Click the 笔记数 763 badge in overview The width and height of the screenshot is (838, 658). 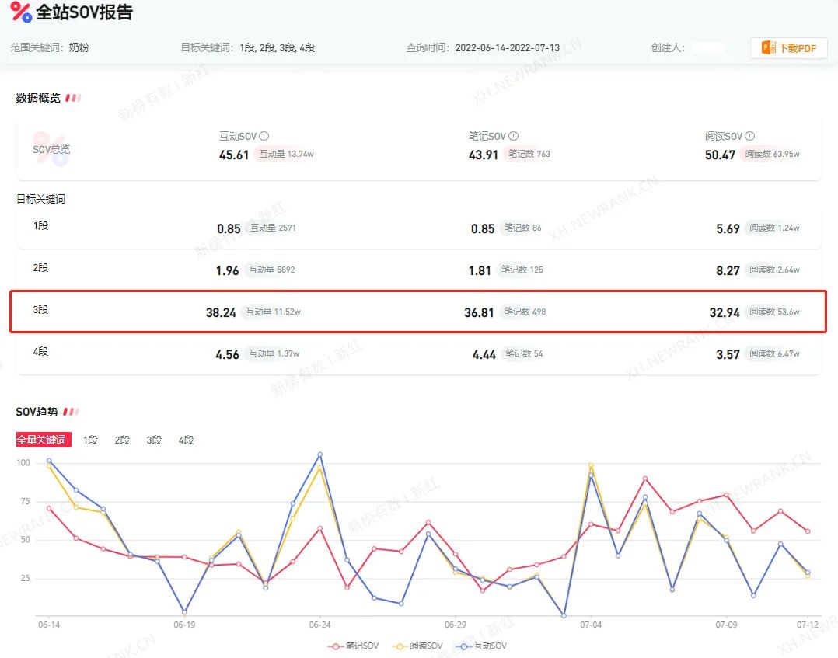click(x=529, y=154)
